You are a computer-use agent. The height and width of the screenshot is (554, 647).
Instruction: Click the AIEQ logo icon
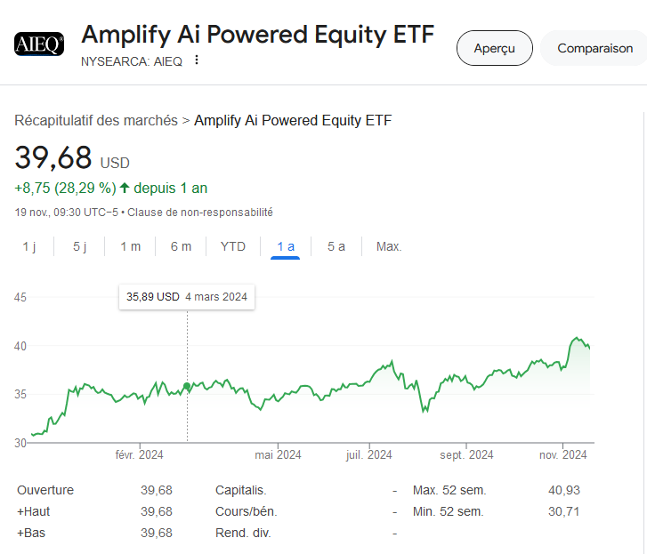(x=39, y=44)
